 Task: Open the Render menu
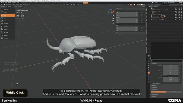9,3
